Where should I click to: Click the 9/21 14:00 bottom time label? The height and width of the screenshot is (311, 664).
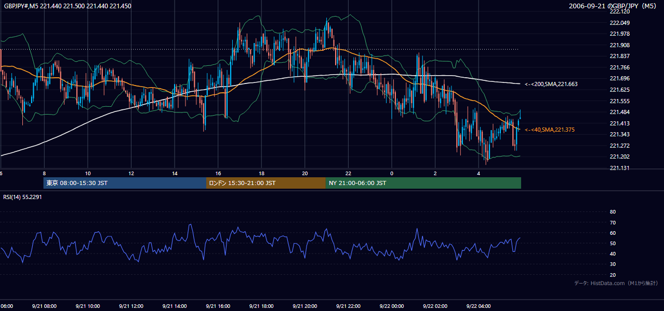click(x=175, y=306)
